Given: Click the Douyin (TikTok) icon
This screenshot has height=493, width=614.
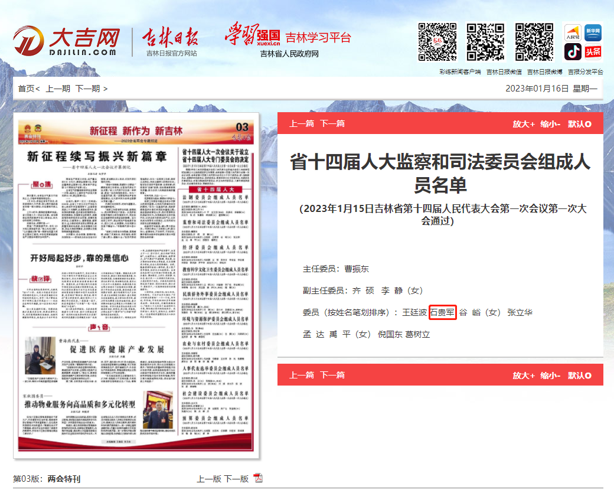Looking at the screenshot, I should click(x=573, y=52).
